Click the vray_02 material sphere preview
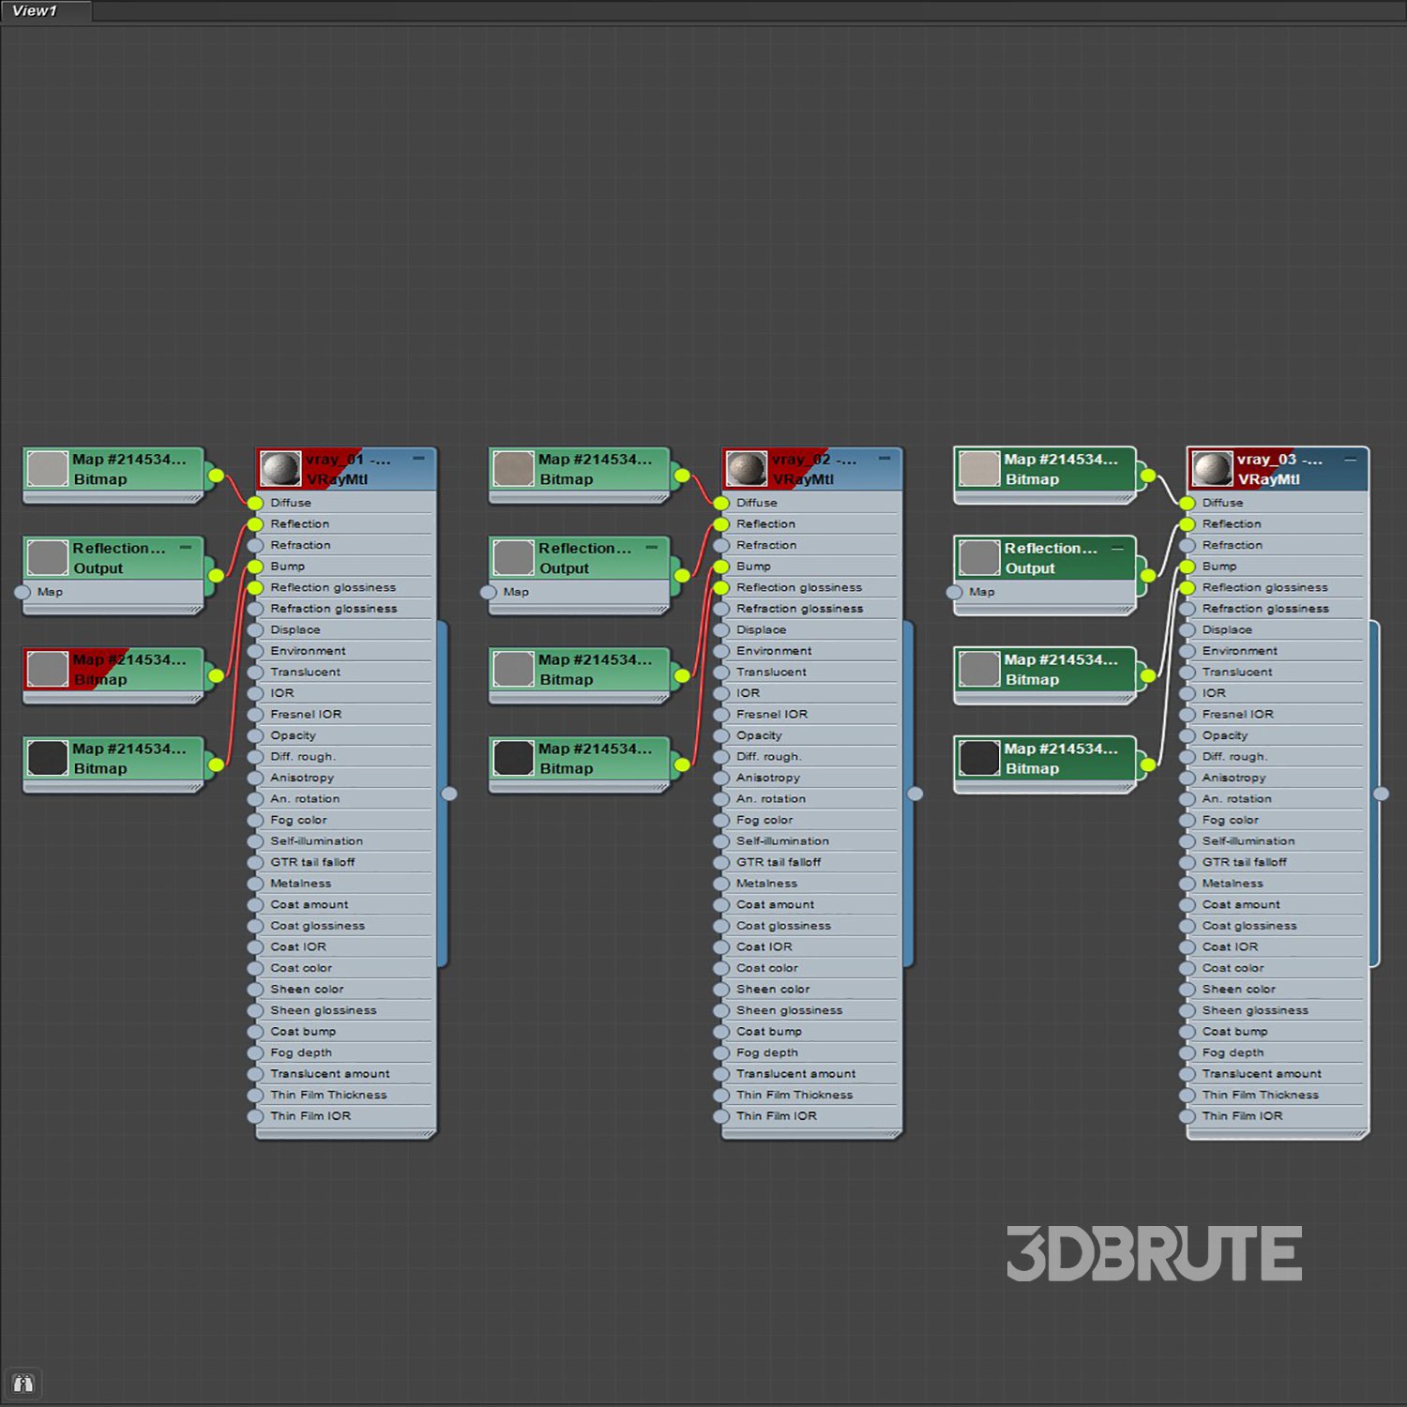 747,468
